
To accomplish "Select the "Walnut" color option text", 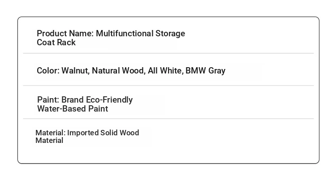I will [75, 71].
